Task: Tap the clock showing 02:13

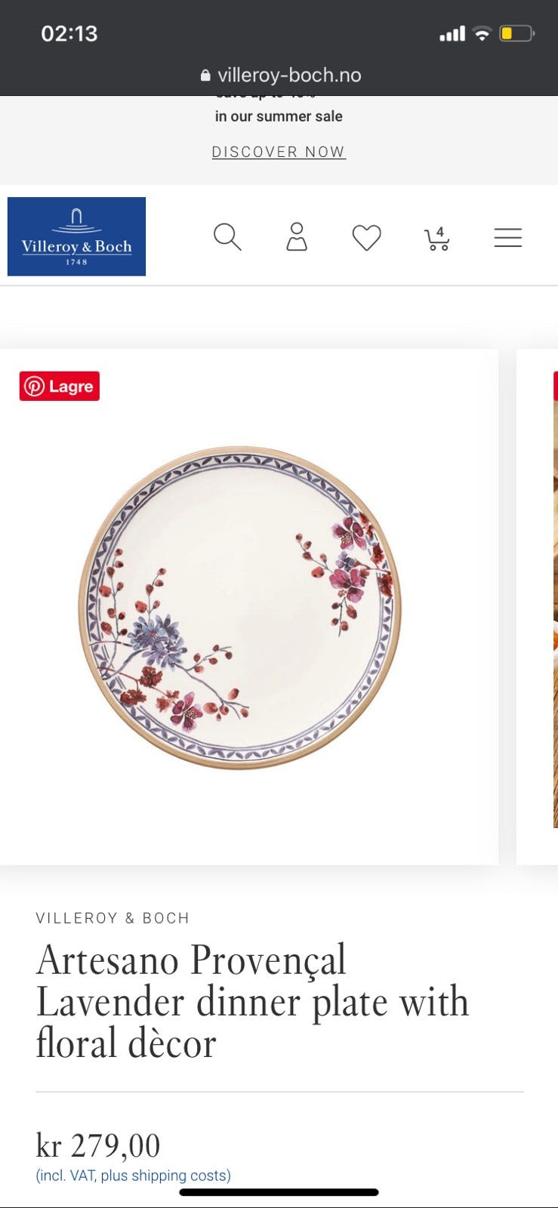Action: point(69,33)
